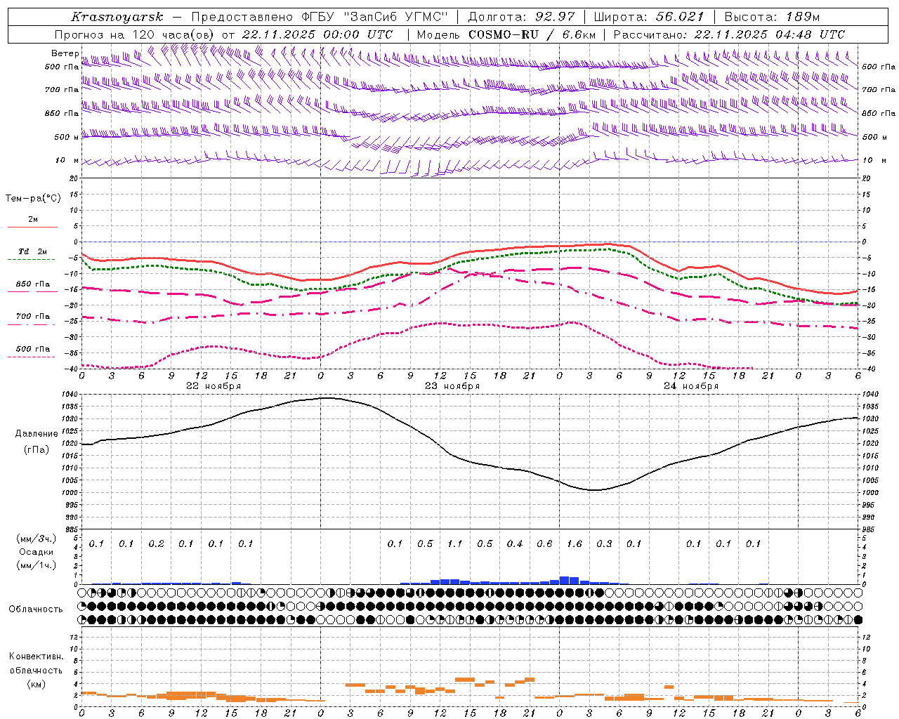Click the Облачность panel label
This screenshot has width=899, height=719.
click(x=36, y=609)
